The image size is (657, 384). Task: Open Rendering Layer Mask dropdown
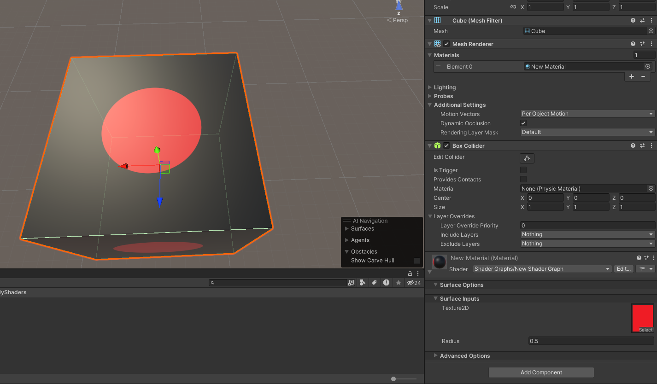(587, 132)
